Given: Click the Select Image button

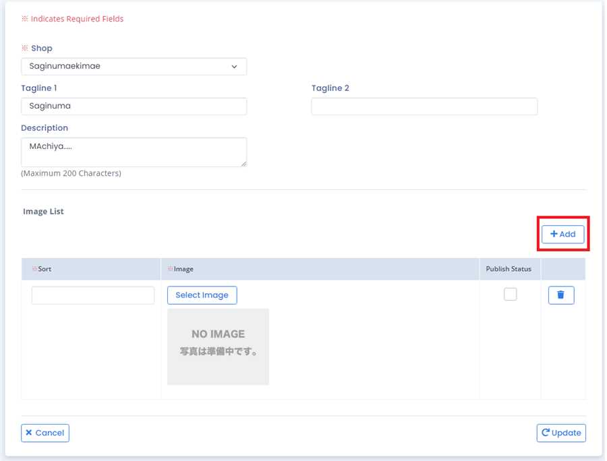Looking at the screenshot, I should coord(202,295).
